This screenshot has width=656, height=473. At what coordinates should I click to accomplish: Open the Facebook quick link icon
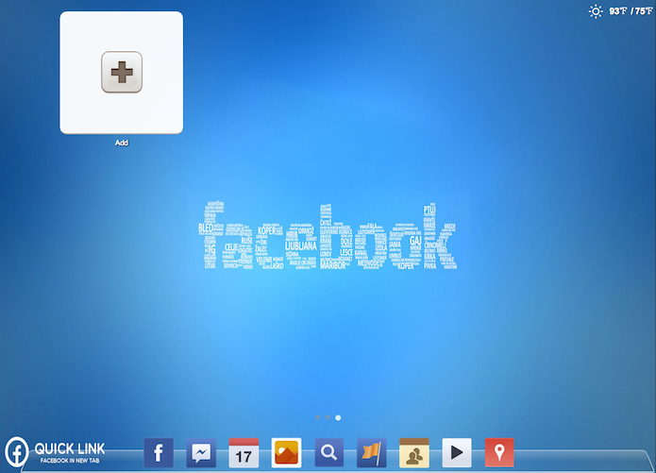click(159, 452)
